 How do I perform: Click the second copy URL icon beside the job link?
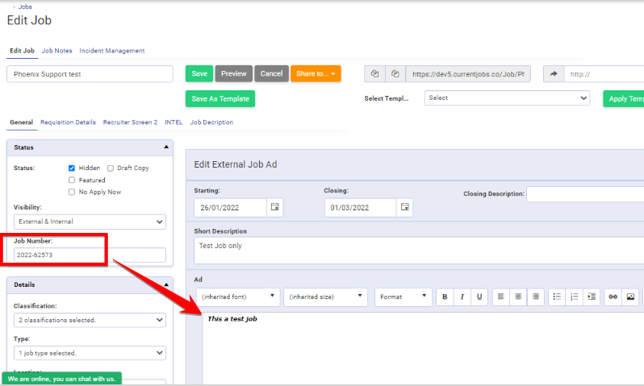395,74
